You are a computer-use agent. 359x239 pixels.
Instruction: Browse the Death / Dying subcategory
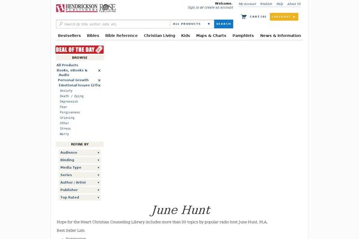[71, 96]
